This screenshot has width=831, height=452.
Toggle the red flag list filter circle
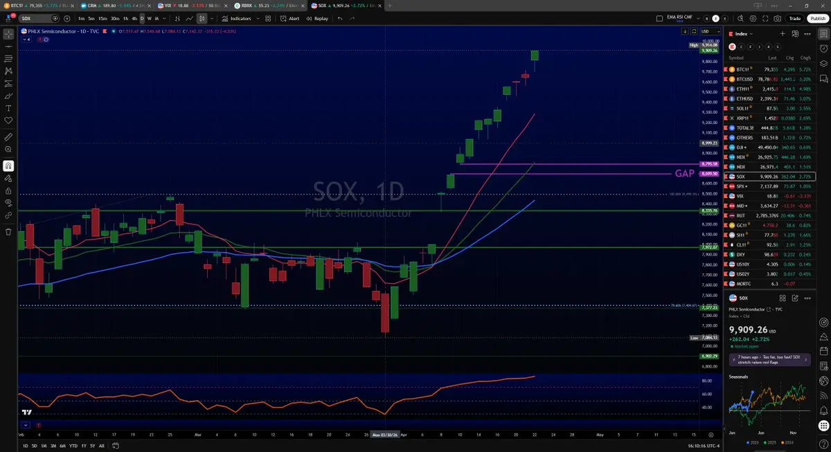[x=732, y=46]
